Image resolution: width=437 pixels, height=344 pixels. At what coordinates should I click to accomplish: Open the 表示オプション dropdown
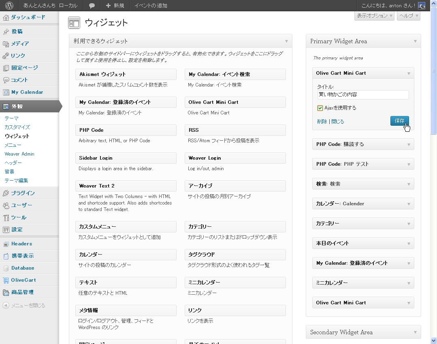click(x=375, y=16)
